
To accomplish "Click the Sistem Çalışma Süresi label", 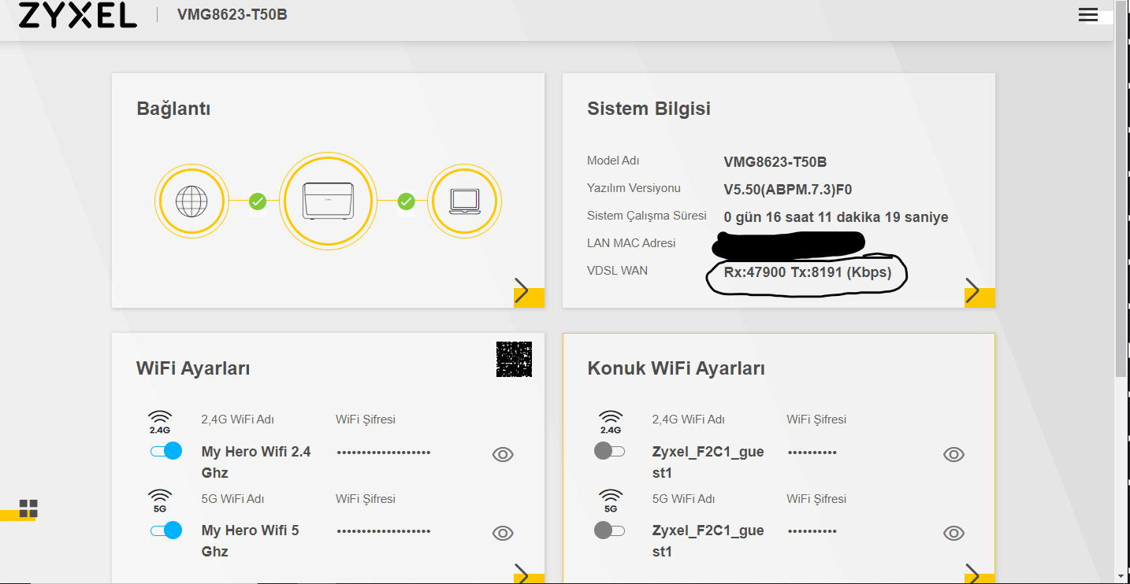I will tap(647, 216).
